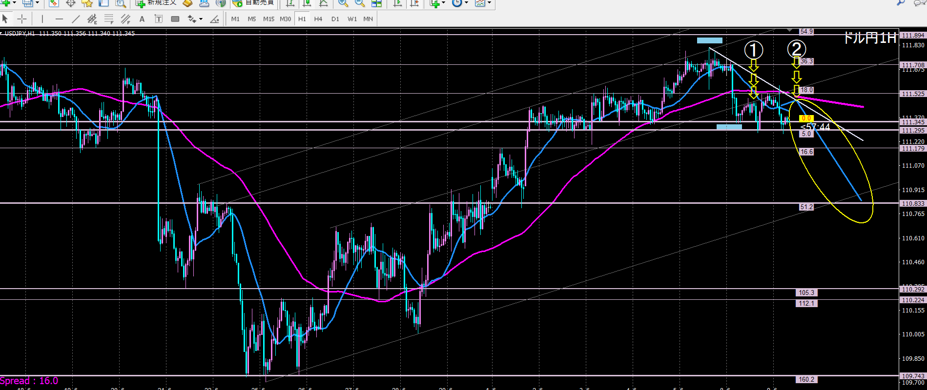
Task: Open the Periods clock dropdown
Action: click(460, 3)
